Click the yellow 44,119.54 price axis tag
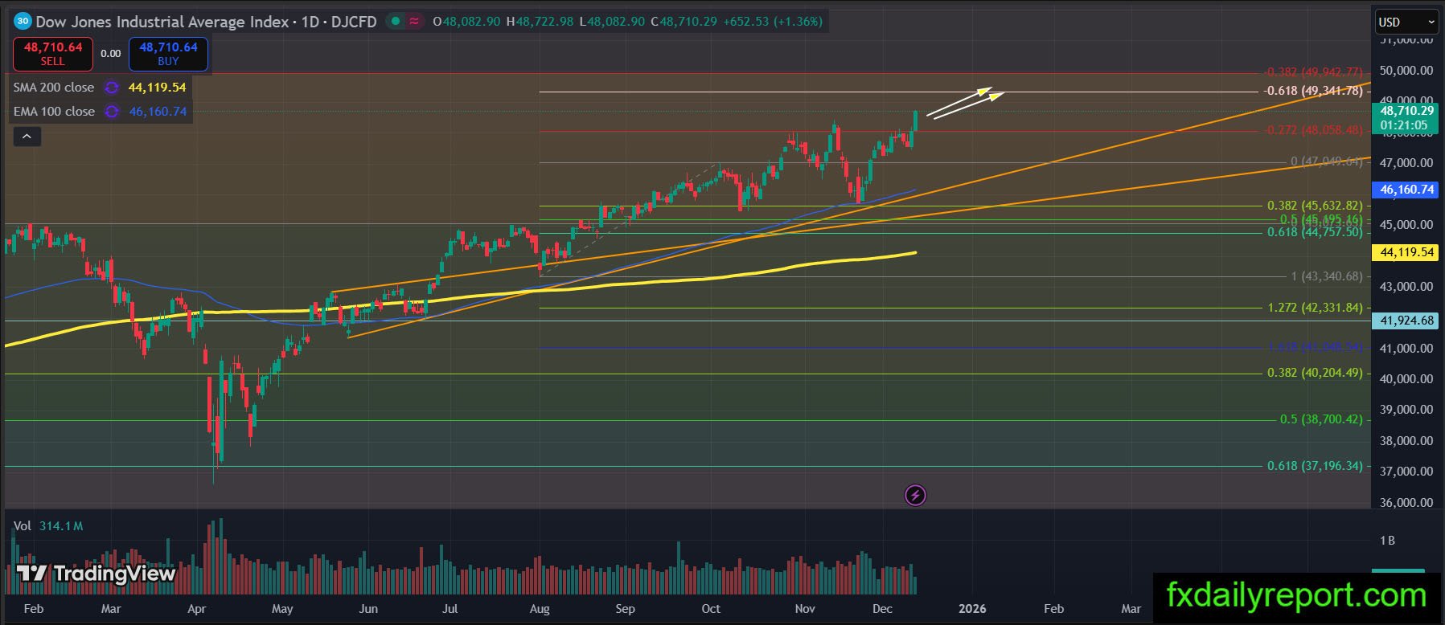Image resolution: width=1445 pixels, height=625 pixels. [1406, 252]
